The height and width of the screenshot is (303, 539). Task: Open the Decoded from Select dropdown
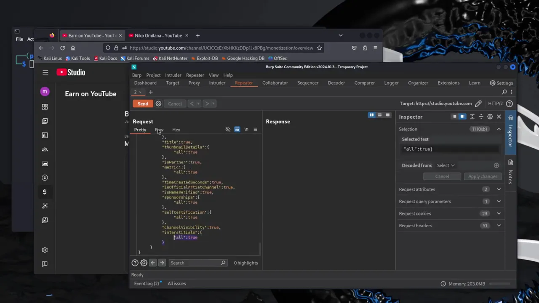[x=446, y=165]
